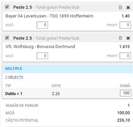Image resolution: width=133 pixels, height=127 pixels.
Task: Click the VfL Wolfsburg - Borussia Dortmund match
Action: pos(40,47)
